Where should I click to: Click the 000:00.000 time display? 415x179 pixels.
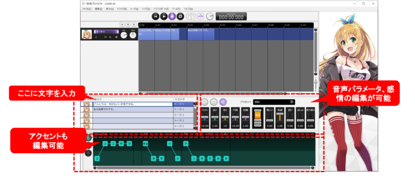(x=231, y=16)
